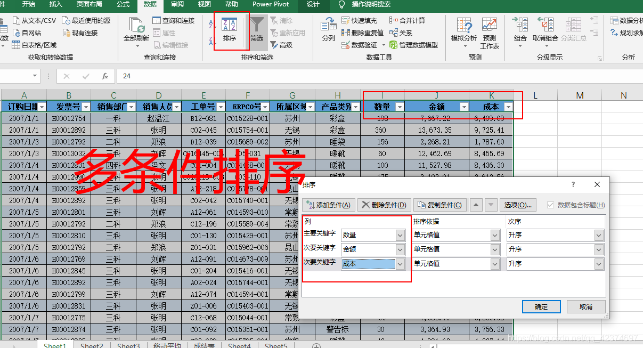Image resolution: width=643 pixels, height=348 pixels.
Task: Click 复制条件(C) button
Action: point(441,205)
